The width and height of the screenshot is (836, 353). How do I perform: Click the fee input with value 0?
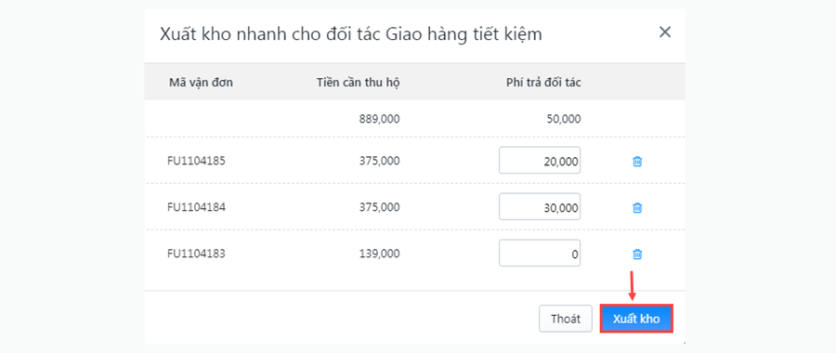540,254
